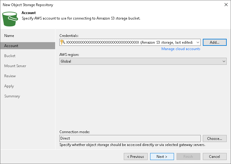Select the Name step in sidebar

[9, 36]
